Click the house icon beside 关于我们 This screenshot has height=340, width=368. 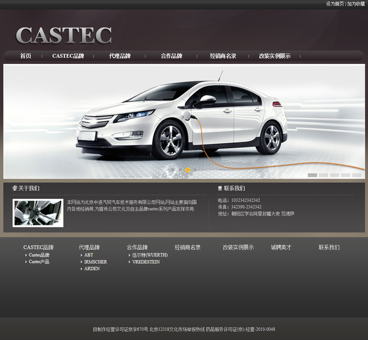click(15, 188)
